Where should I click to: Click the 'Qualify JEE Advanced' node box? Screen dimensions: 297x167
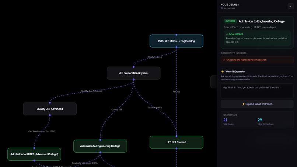50,109
